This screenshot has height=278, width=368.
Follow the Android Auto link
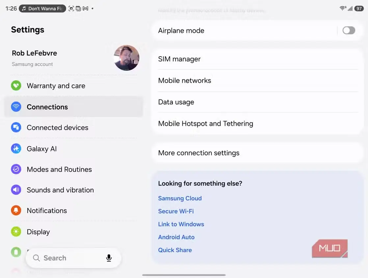(x=176, y=237)
